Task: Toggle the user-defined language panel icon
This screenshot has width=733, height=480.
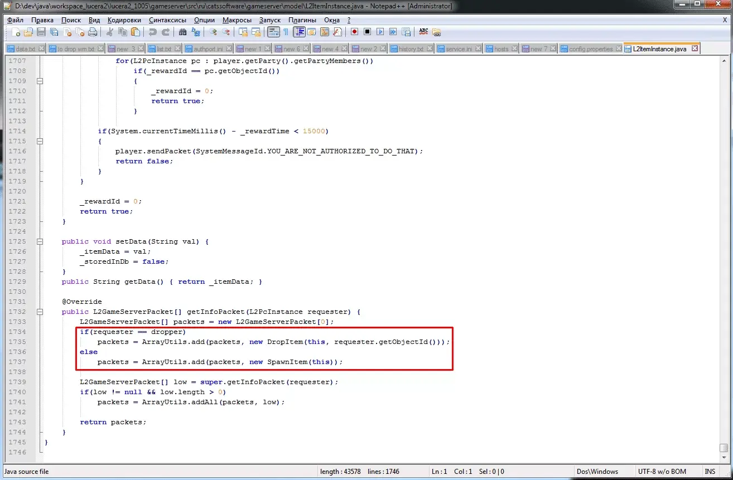Action: pos(312,32)
